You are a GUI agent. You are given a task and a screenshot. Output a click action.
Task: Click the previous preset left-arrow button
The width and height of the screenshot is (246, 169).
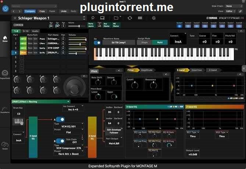tap(14, 11)
